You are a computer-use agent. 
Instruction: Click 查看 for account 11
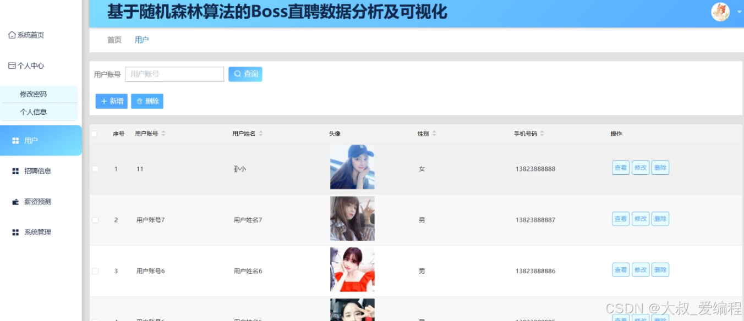point(621,168)
